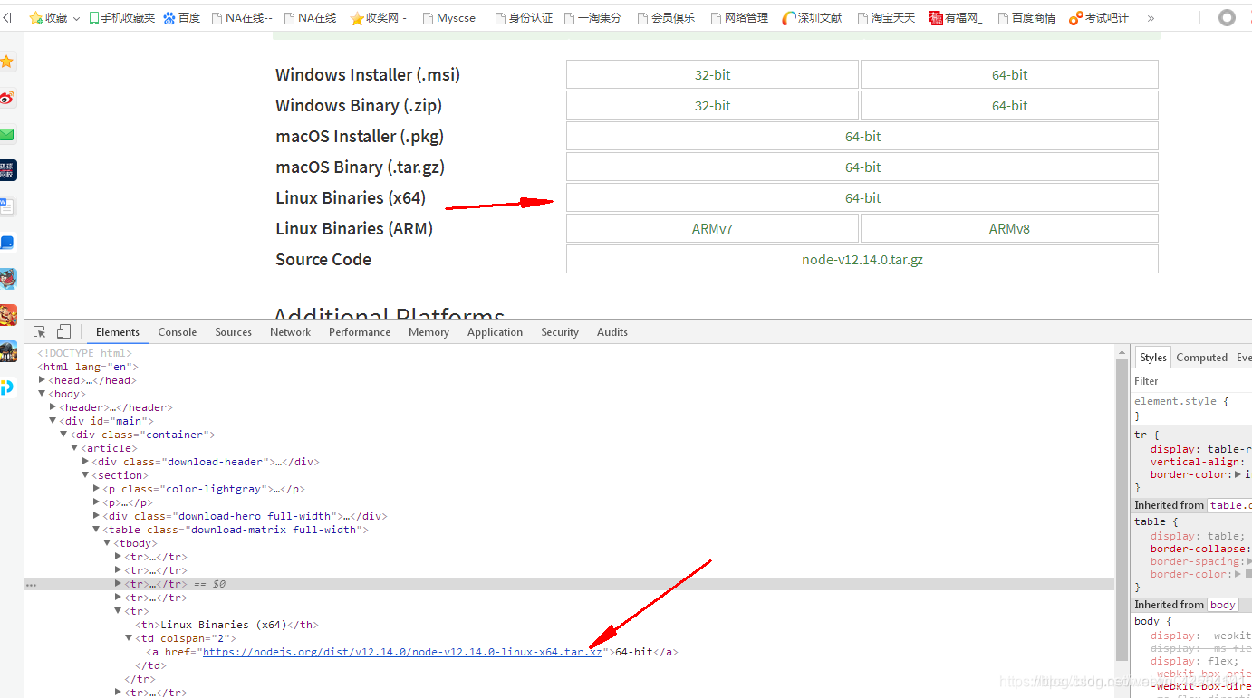1252x698 pixels.
Task: Open the Application tab
Action: click(496, 332)
